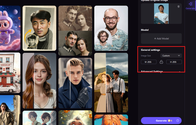Screen dimensions: 196x125
Task: Open the cartoon character with ducks image
Action: click(x=75, y=118)
